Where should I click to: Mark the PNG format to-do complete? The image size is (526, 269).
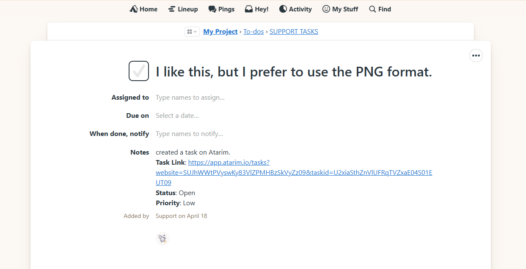pos(139,71)
